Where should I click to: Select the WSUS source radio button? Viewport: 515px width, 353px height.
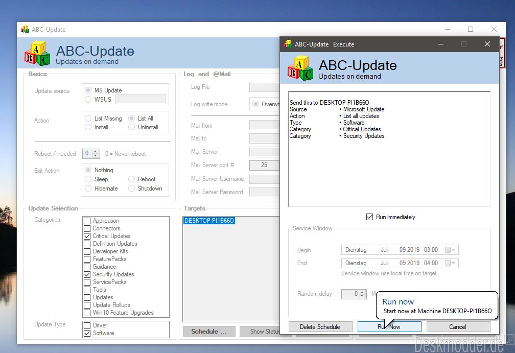click(x=88, y=99)
